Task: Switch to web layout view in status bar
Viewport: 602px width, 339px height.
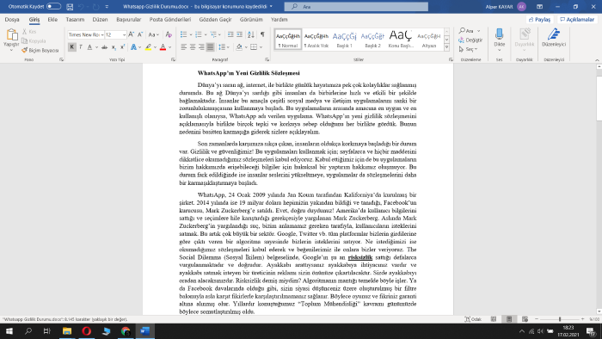Action: tap(525, 319)
